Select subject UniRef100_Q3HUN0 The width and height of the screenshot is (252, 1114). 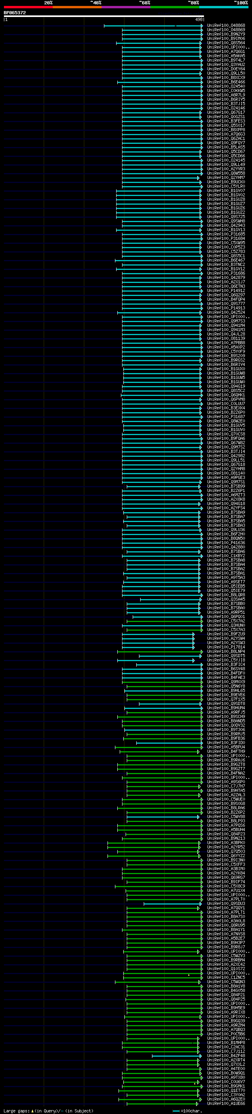point(226,625)
